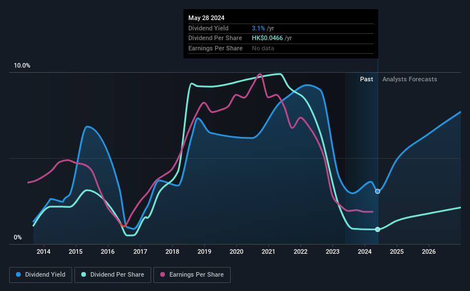Click the teal Dividend Per Share legend dot
Image resolution: width=470 pixels, height=291 pixels.
(x=84, y=274)
